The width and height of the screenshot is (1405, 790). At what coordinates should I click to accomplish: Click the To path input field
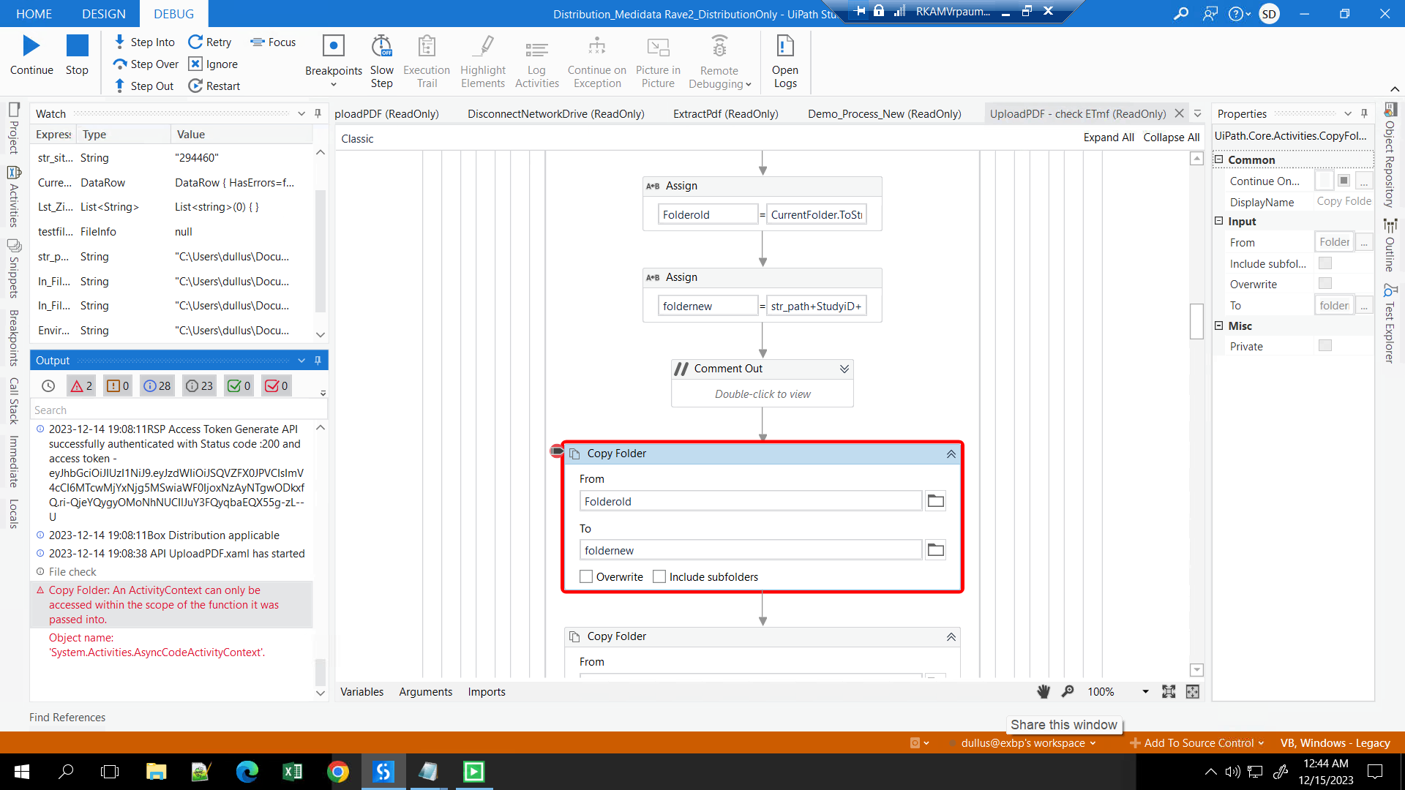750,551
